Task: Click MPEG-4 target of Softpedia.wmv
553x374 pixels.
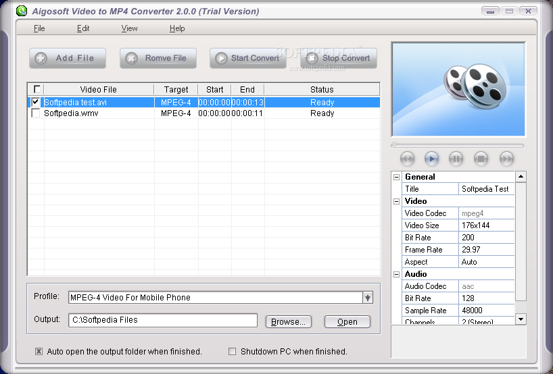Action: 176,113
